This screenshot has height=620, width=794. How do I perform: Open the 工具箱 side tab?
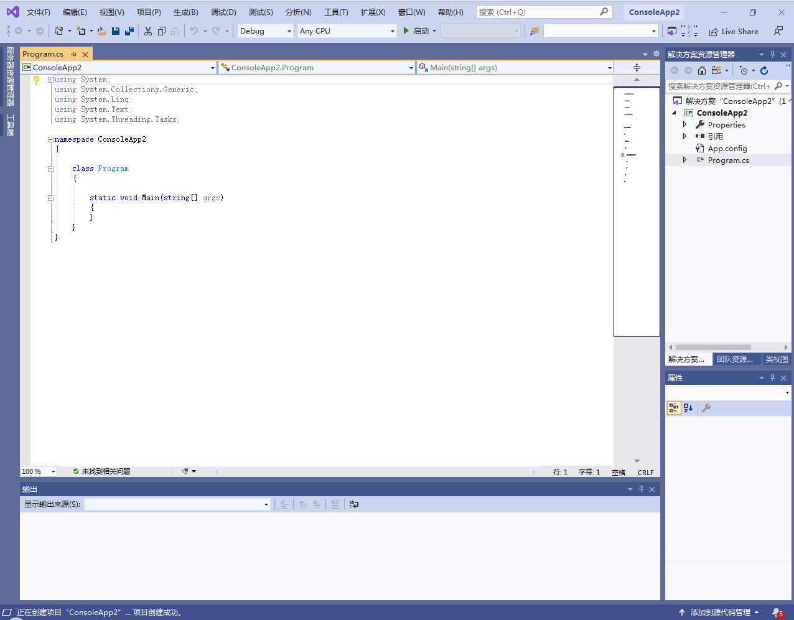pyautogui.click(x=10, y=124)
